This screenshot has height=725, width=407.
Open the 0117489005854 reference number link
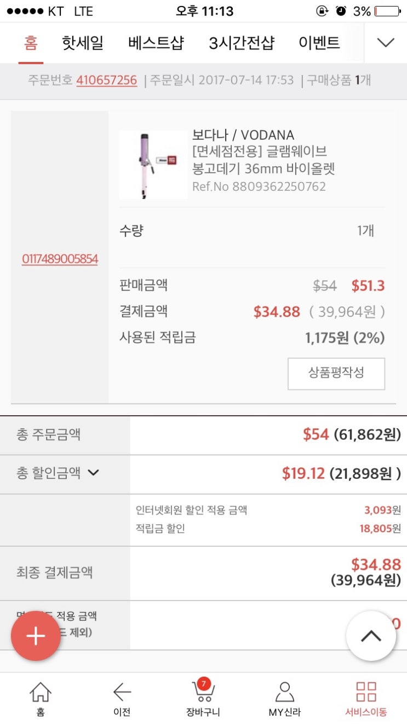click(x=60, y=259)
